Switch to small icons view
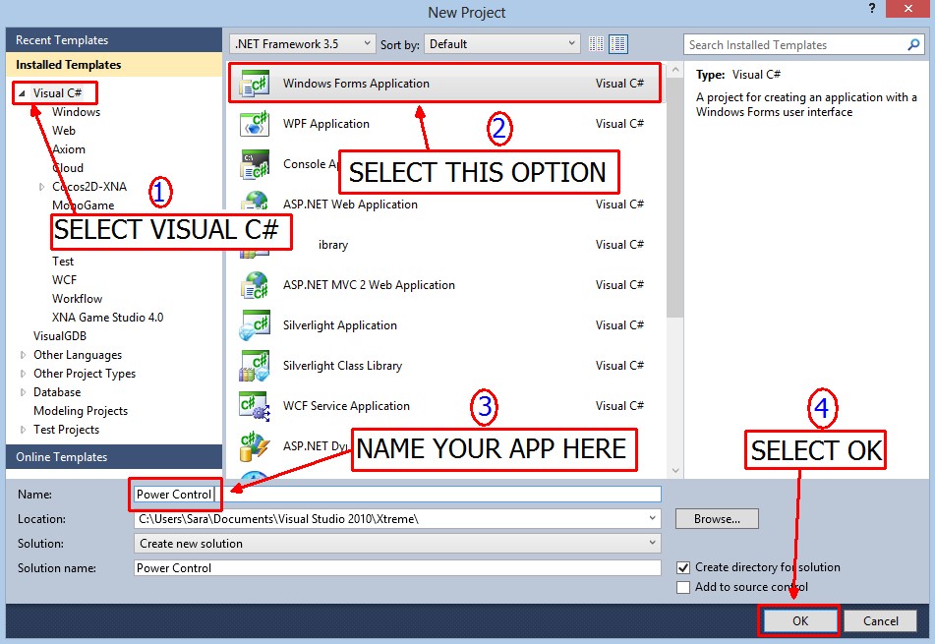This screenshot has height=644, width=935. [596, 44]
